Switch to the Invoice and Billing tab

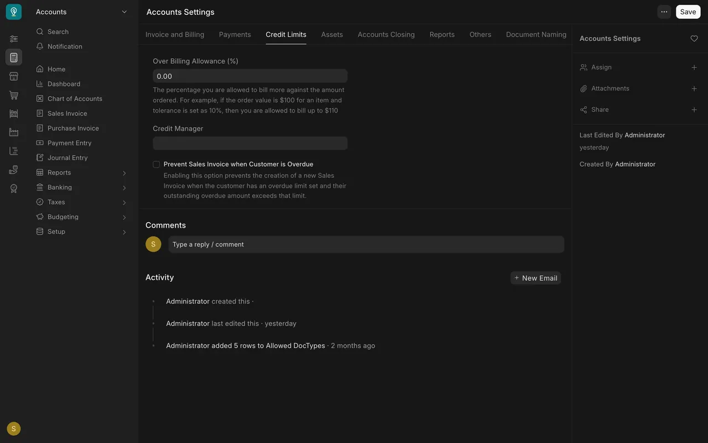click(175, 34)
